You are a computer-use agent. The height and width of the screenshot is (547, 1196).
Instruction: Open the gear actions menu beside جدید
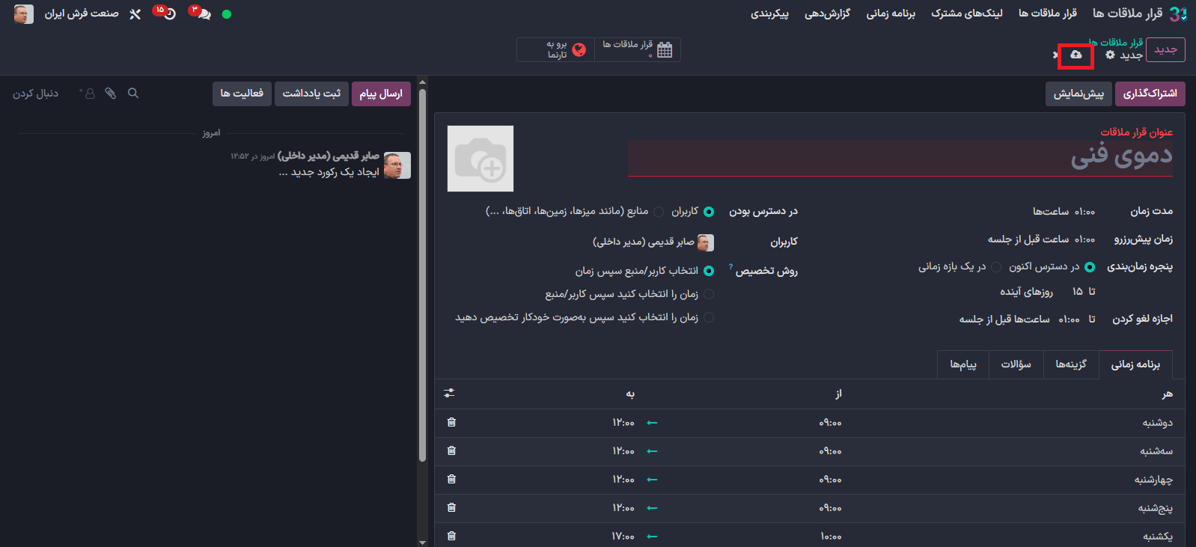point(1110,55)
